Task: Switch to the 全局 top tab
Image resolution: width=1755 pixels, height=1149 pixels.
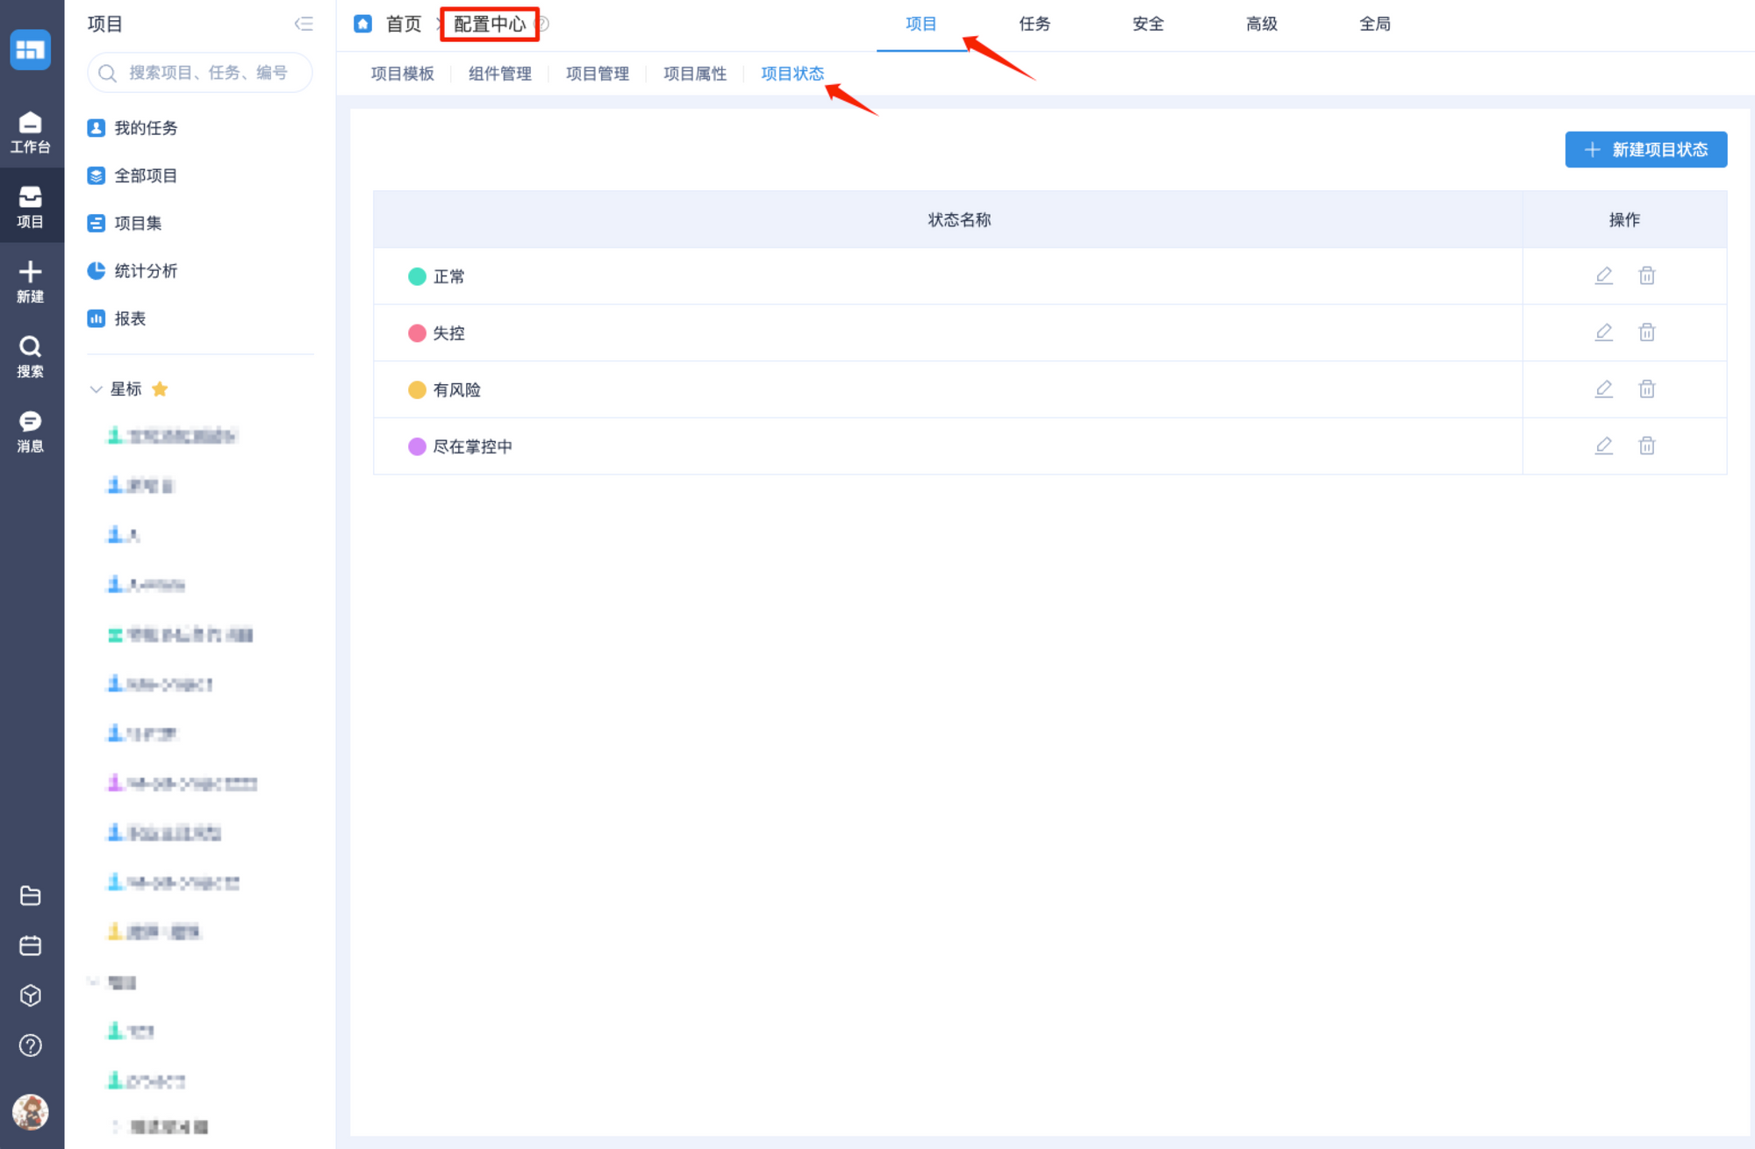Action: click(x=1374, y=24)
